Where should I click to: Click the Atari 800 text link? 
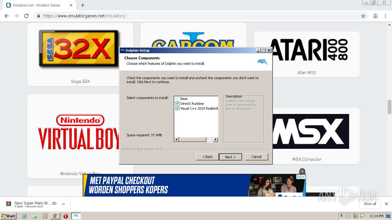(x=307, y=72)
